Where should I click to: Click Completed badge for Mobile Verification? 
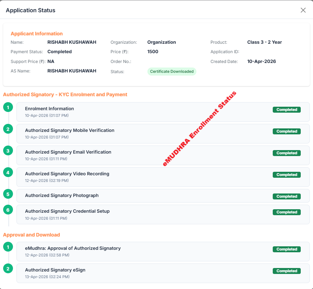click(286, 132)
